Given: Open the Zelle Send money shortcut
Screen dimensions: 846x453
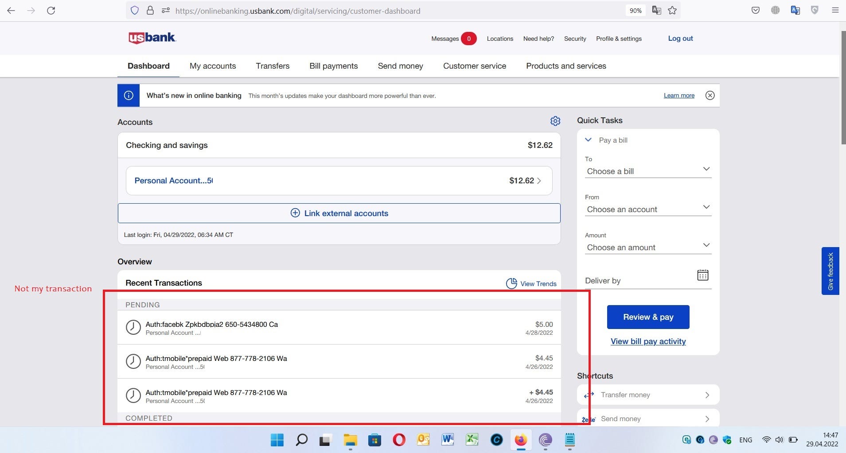Looking at the screenshot, I should coord(648,418).
